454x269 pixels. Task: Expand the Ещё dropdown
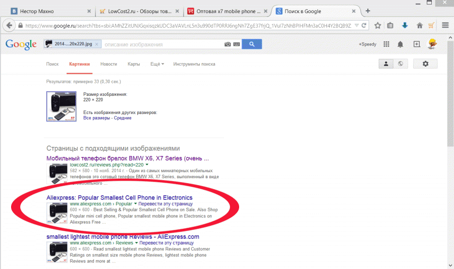[157, 64]
